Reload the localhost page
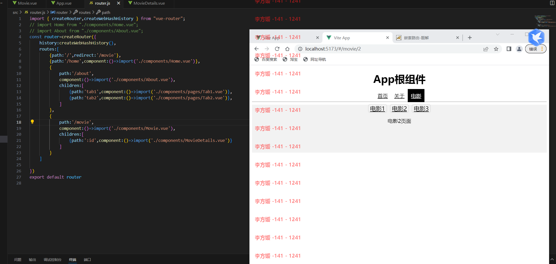Viewport: 556px width, 264px height. pos(277,49)
